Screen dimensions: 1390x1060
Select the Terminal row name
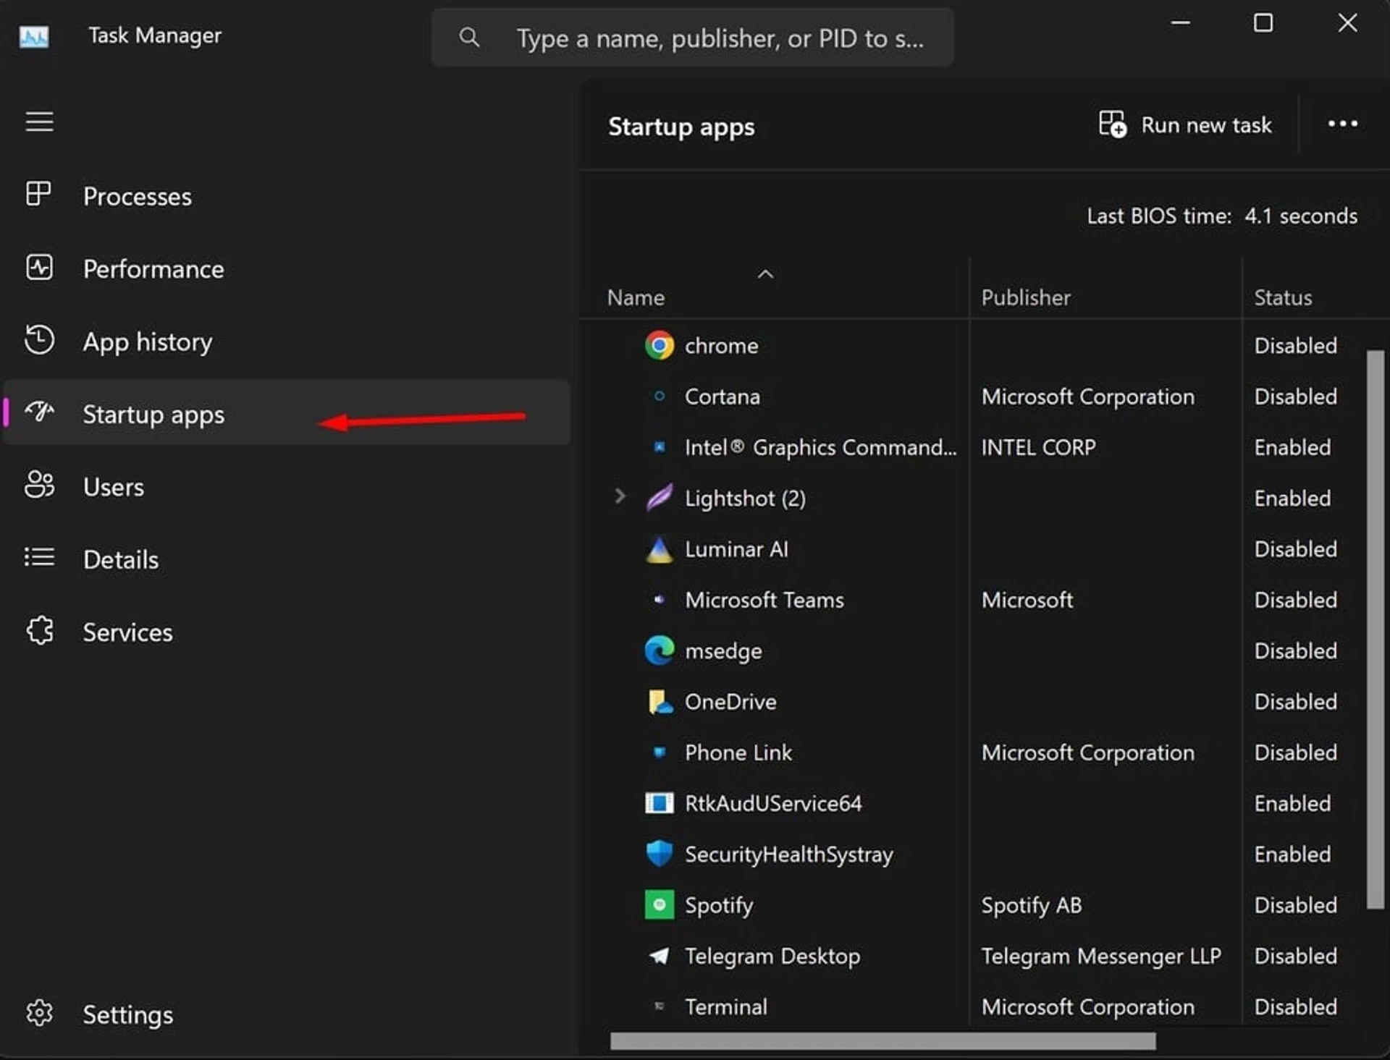tap(726, 1006)
